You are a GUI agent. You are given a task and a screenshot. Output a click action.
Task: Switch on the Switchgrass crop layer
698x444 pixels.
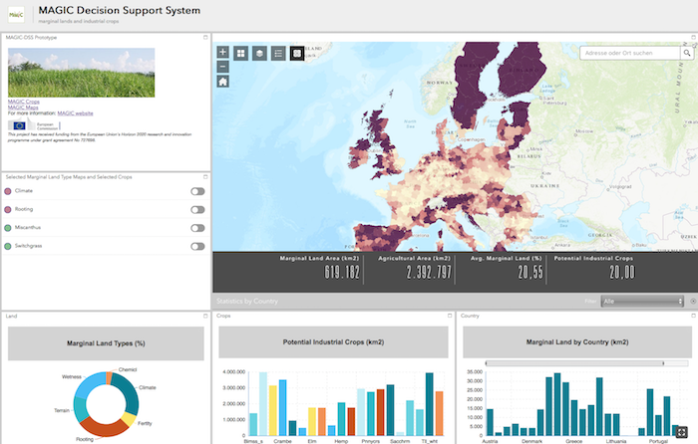pos(197,246)
